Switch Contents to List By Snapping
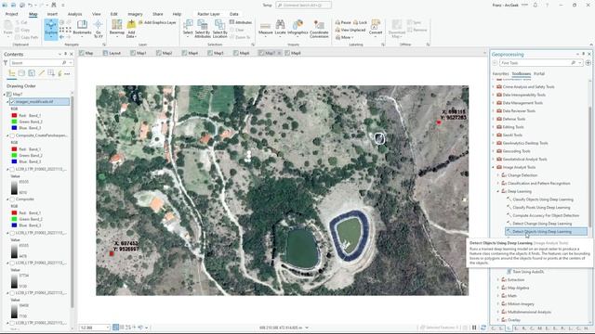The width and height of the screenshot is (595, 334). tap(51, 73)
